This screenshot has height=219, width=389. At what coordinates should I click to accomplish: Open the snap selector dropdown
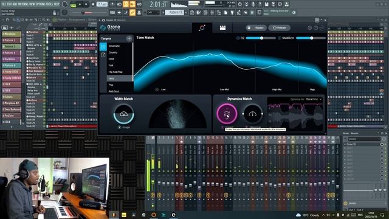[153, 12]
